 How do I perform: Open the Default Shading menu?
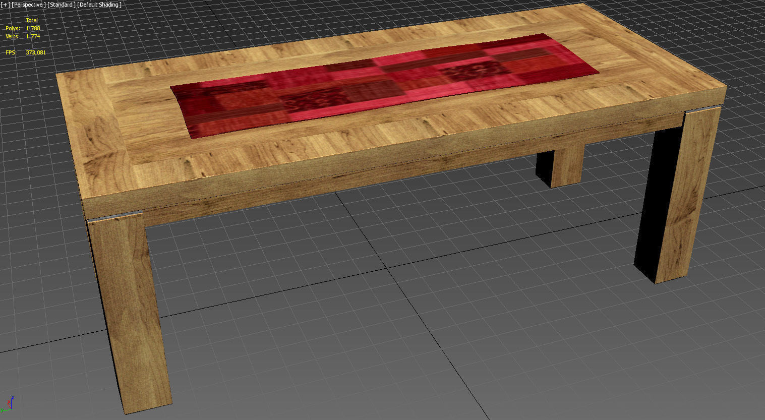pyautogui.click(x=99, y=5)
